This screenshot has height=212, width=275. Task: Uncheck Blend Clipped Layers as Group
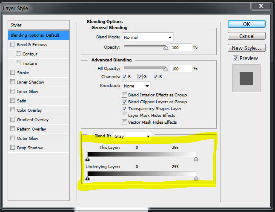(x=125, y=102)
